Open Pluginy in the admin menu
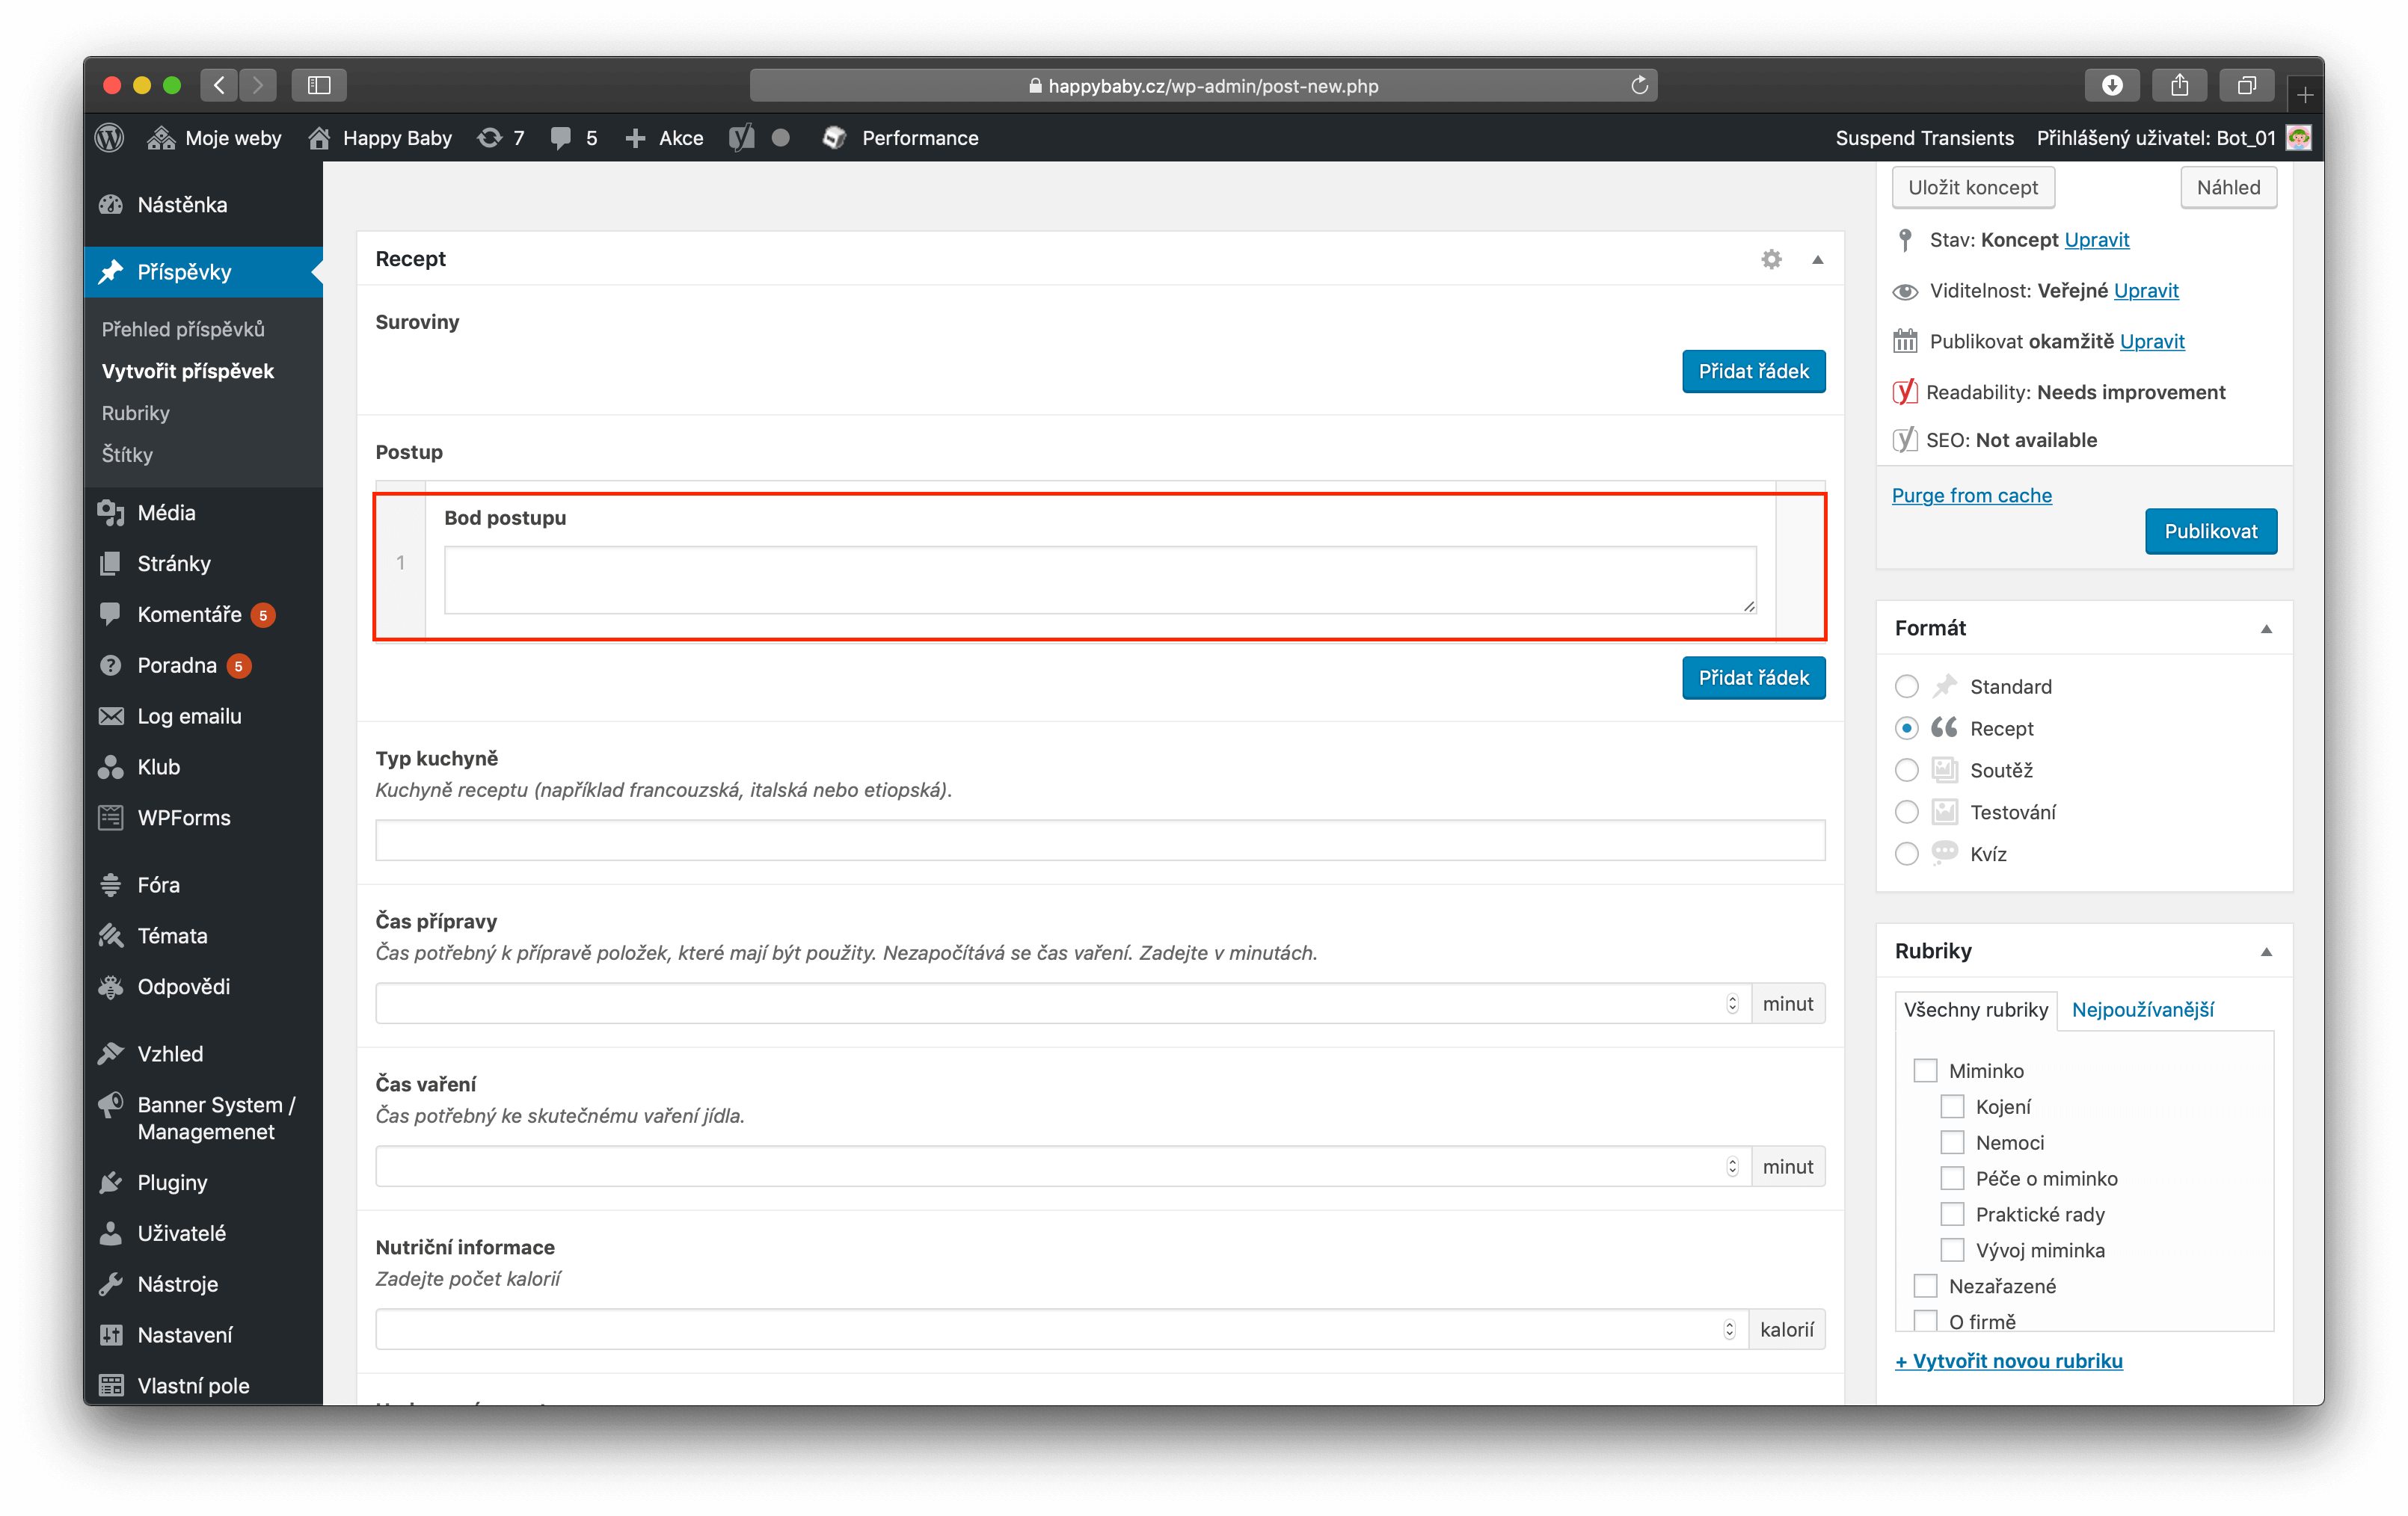This screenshot has height=1516, width=2408. coord(172,1182)
